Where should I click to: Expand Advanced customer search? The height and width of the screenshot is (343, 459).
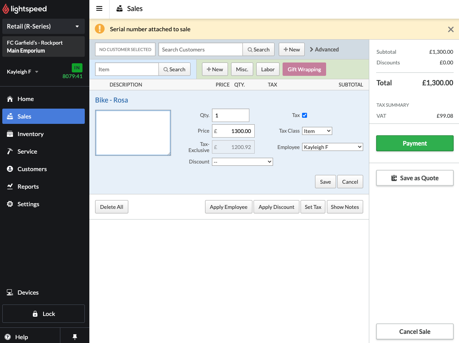pos(324,50)
